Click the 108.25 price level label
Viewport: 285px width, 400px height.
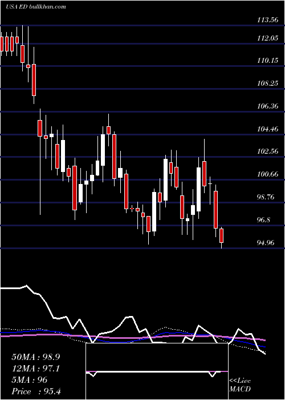point(267,83)
